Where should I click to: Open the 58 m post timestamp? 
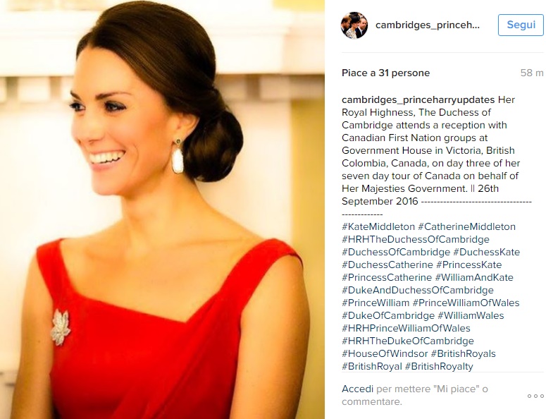(532, 73)
